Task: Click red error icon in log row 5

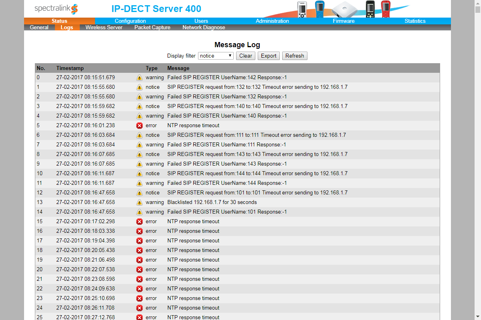Action: (x=139, y=126)
